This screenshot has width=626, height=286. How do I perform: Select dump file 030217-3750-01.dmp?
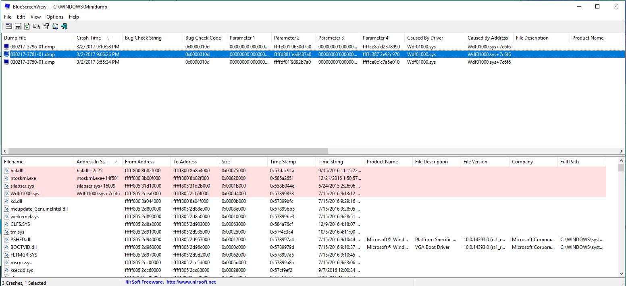click(32, 62)
